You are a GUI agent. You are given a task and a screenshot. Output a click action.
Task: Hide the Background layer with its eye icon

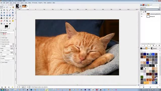(x=142, y=16)
